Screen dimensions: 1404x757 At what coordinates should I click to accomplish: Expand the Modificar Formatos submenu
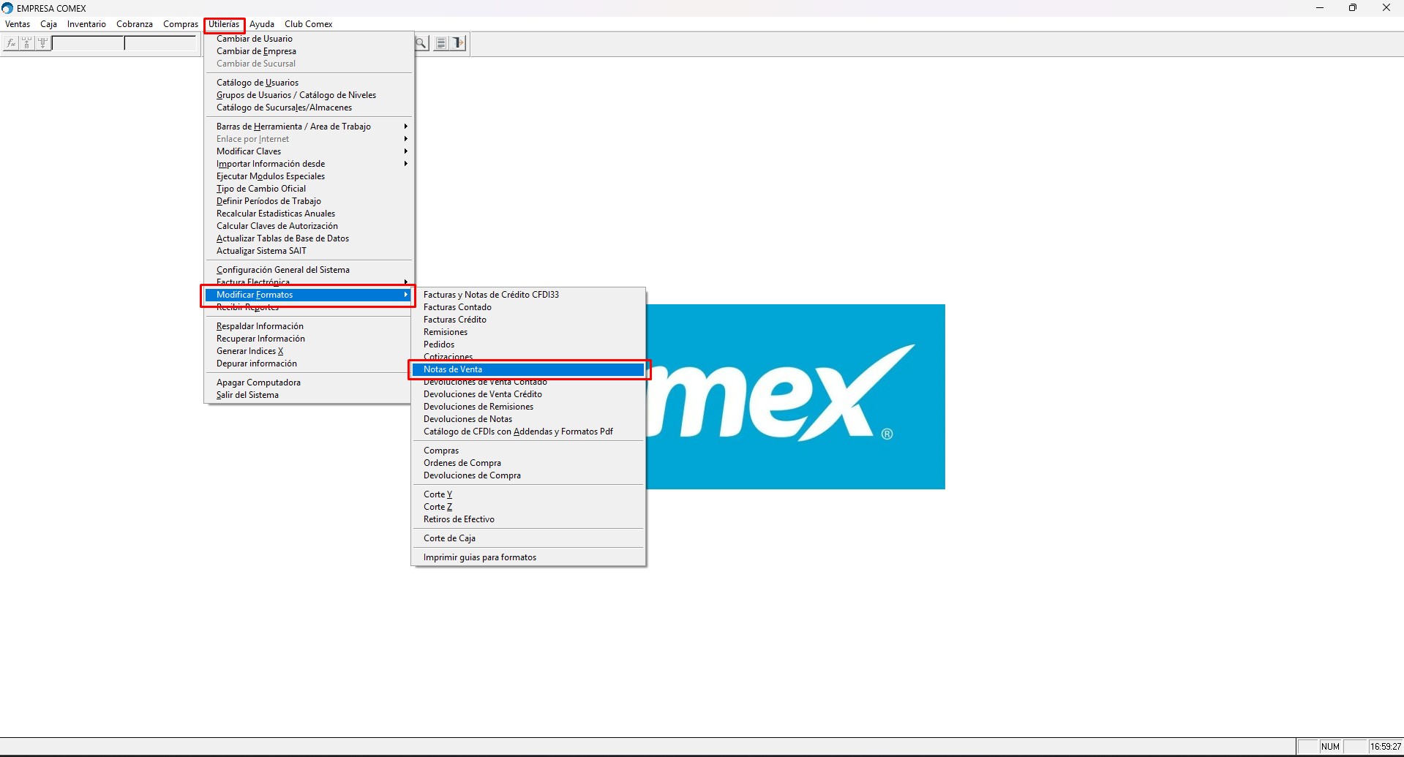tap(309, 295)
